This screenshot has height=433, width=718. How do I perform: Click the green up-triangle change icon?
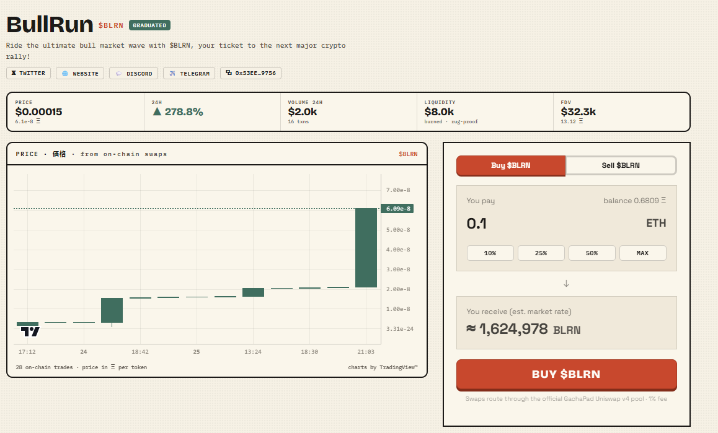tap(157, 112)
